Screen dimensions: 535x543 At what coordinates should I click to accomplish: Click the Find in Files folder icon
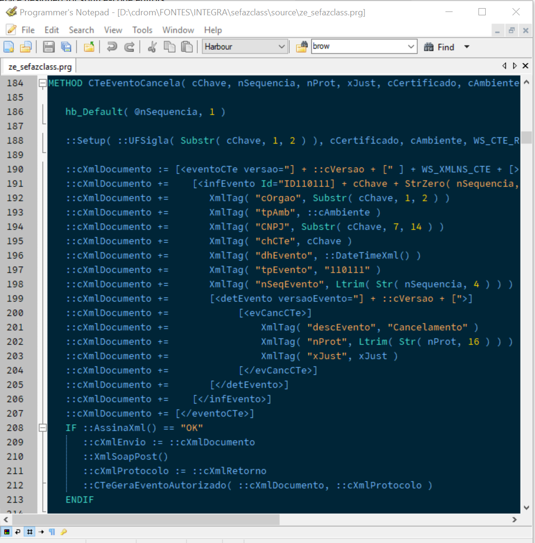[x=301, y=46]
